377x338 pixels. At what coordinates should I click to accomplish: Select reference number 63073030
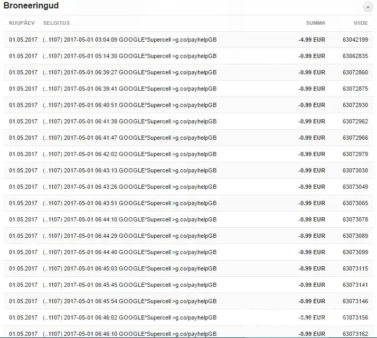[355, 170]
